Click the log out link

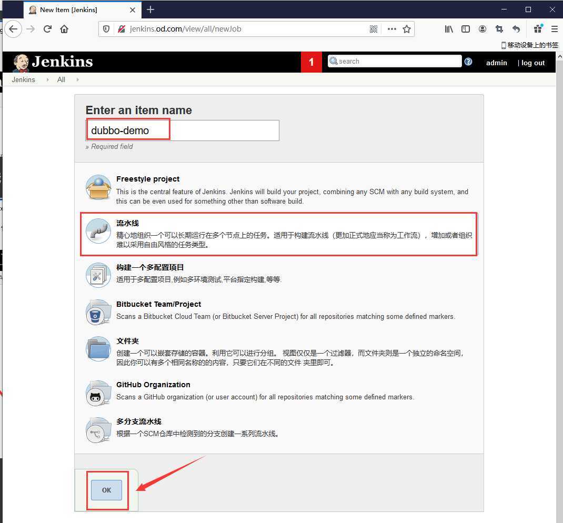[533, 63]
